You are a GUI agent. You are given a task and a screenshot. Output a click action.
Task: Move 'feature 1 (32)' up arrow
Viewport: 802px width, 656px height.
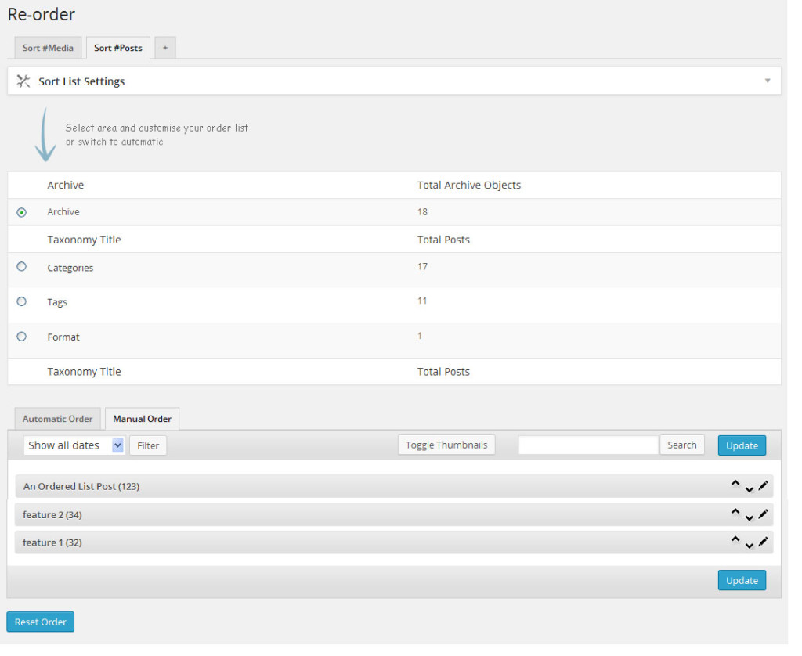pos(748,548)
